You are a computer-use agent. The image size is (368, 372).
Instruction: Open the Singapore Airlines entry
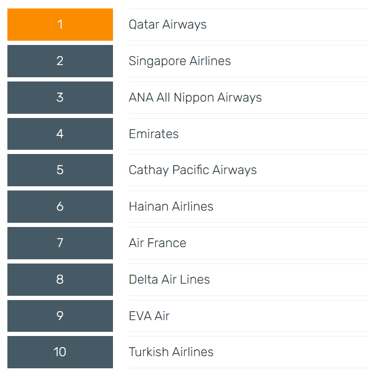click(x=180, y=61)
